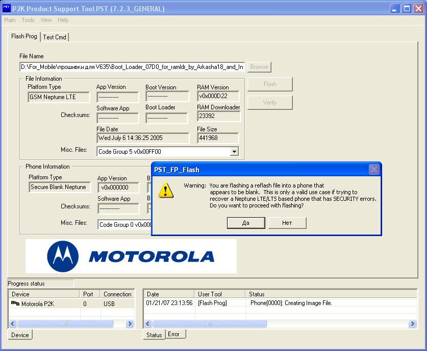Switch to the Test Cmd tab

pyautogui.click(x=55, y=37)
